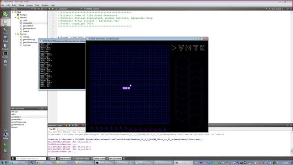Image resolution: width=293 pixels, height=165 pixels.
Task: Click the Type to locate search field
Action: (x=31, y=159)
